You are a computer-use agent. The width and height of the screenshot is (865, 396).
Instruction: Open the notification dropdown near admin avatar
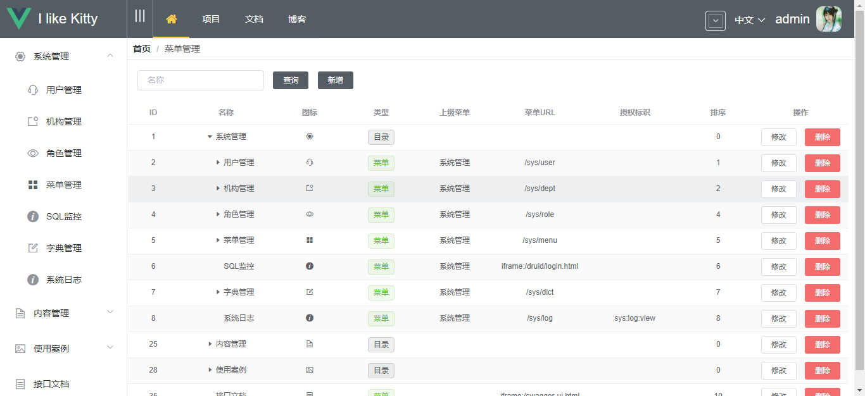[715, 21]
